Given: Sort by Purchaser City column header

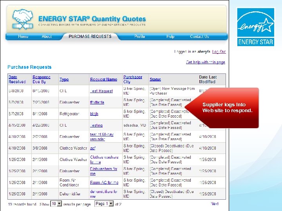Looking at the screenshot, I should click(x=133, y=79).
